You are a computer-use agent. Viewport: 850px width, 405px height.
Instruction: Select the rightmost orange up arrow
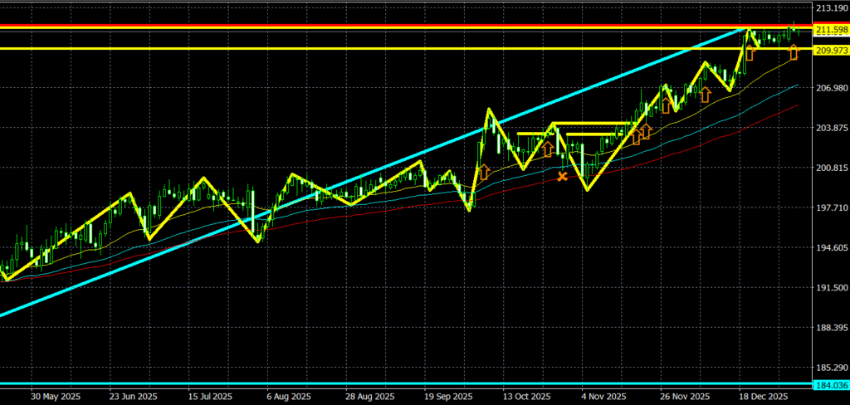793,53
